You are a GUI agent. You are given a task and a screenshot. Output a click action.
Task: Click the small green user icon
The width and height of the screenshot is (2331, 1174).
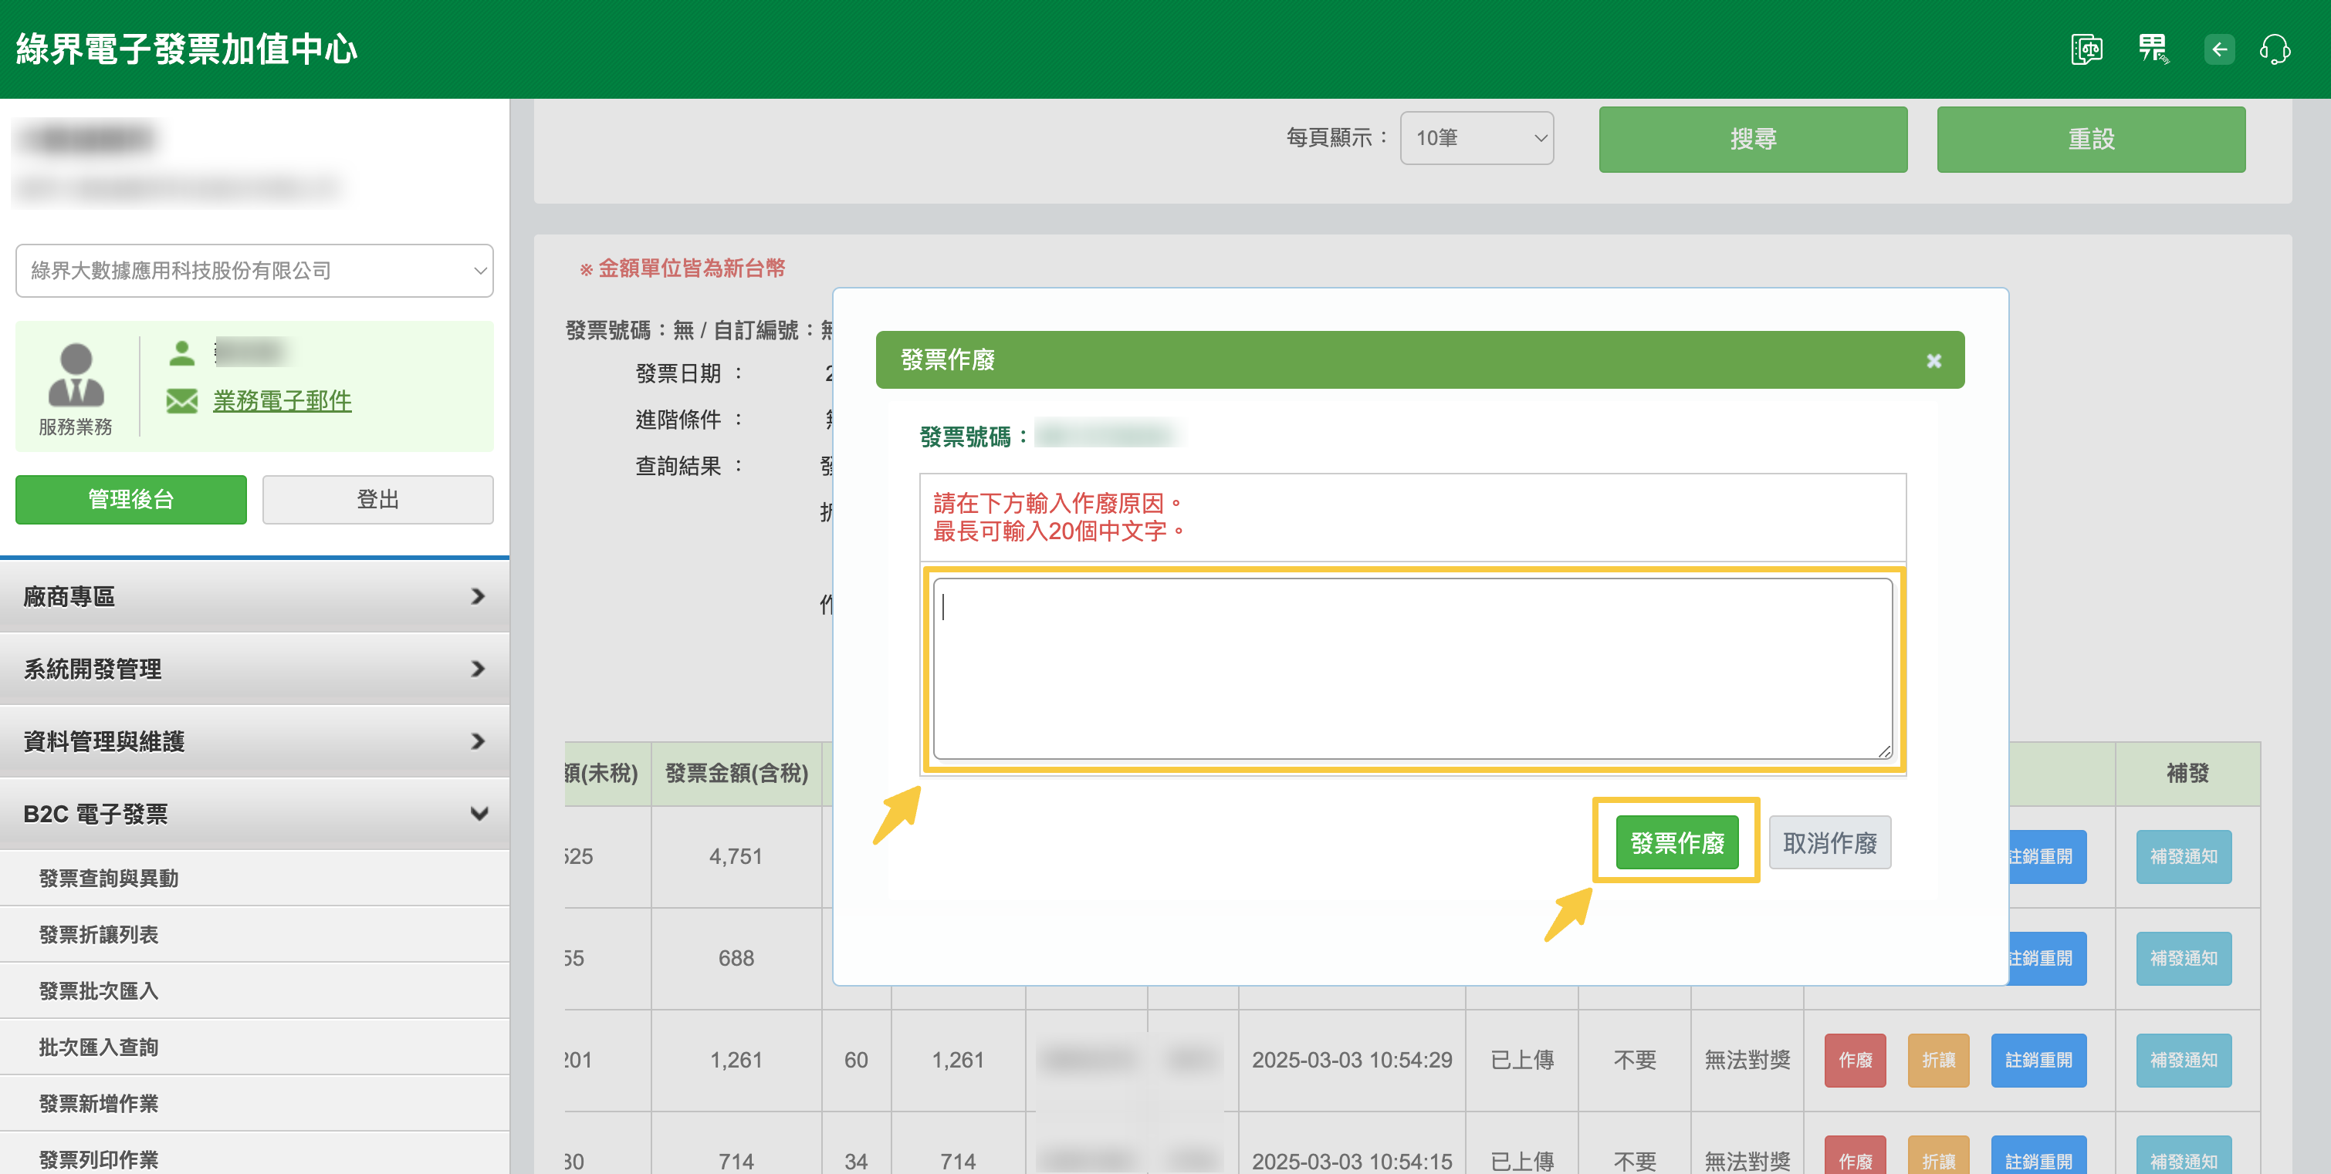click(182, 353)
